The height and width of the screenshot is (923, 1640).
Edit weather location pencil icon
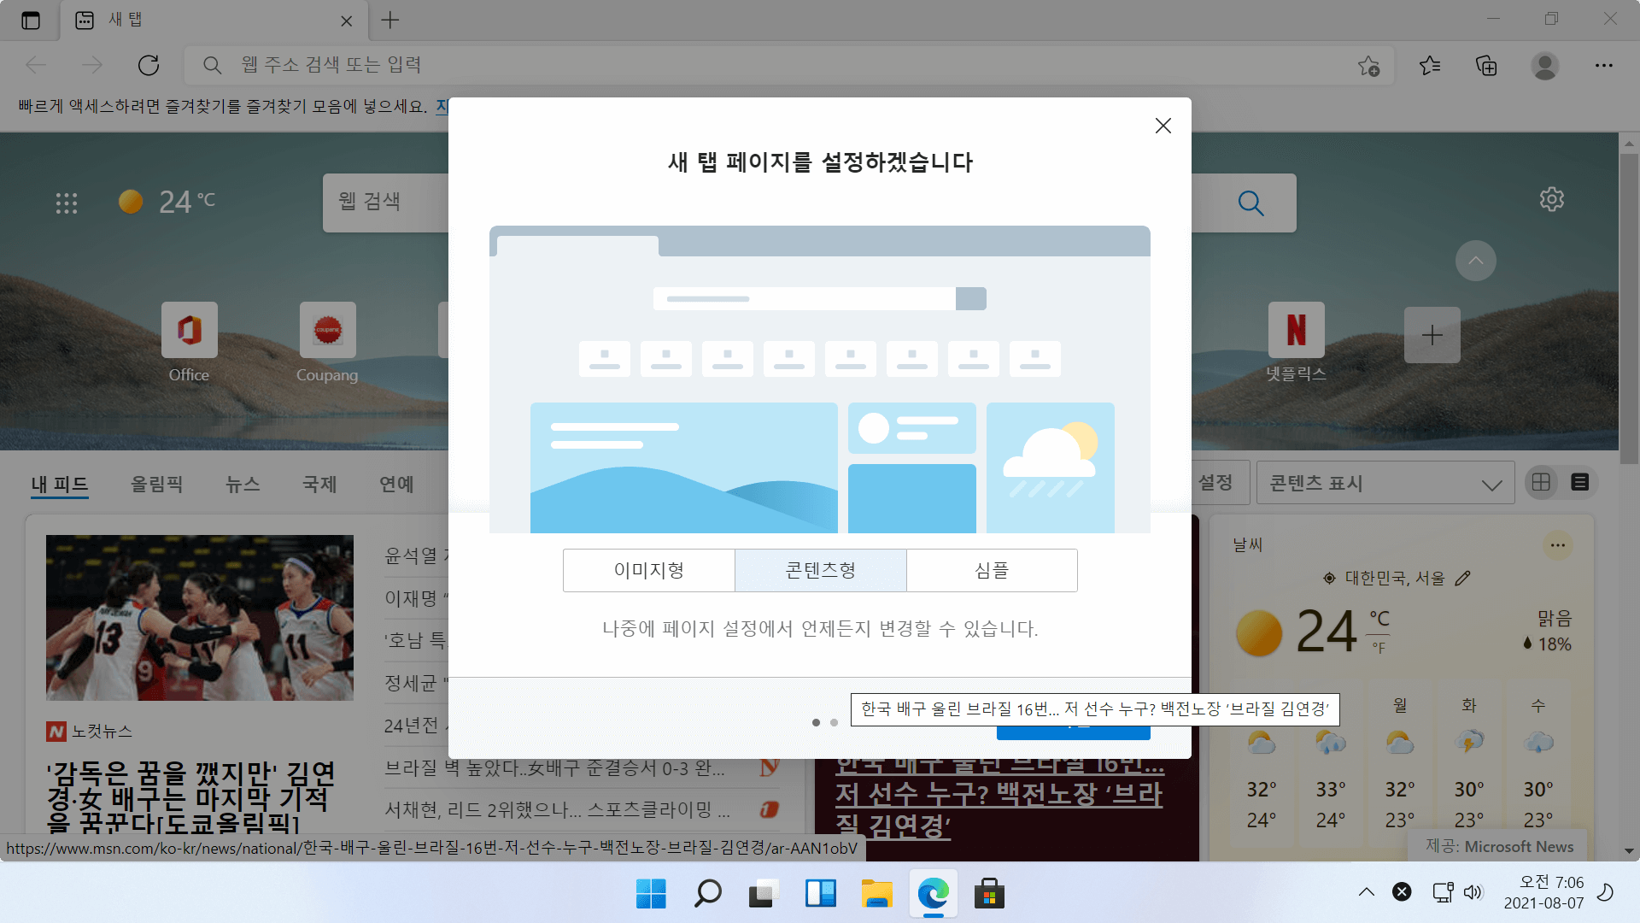[x=1462, y=579]
